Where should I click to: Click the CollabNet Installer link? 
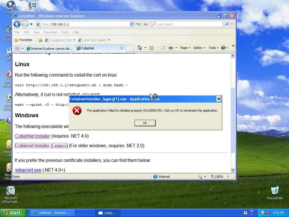pos(33,136)
